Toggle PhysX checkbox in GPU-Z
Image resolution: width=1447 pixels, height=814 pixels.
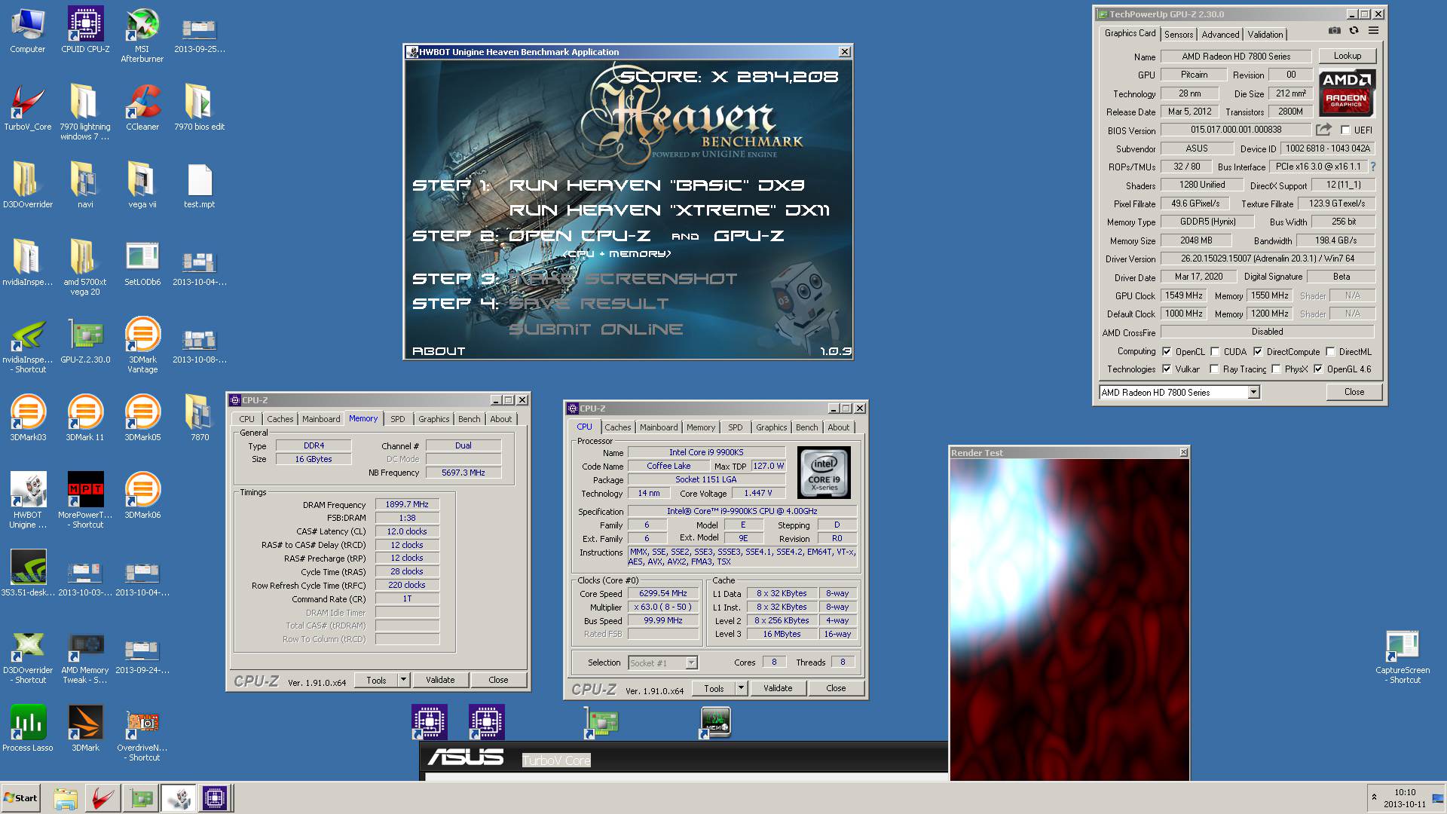[1276, 369]
